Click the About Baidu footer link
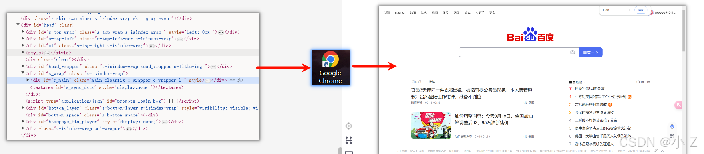Screen dimensions: 704x154 tap(417, 151)
